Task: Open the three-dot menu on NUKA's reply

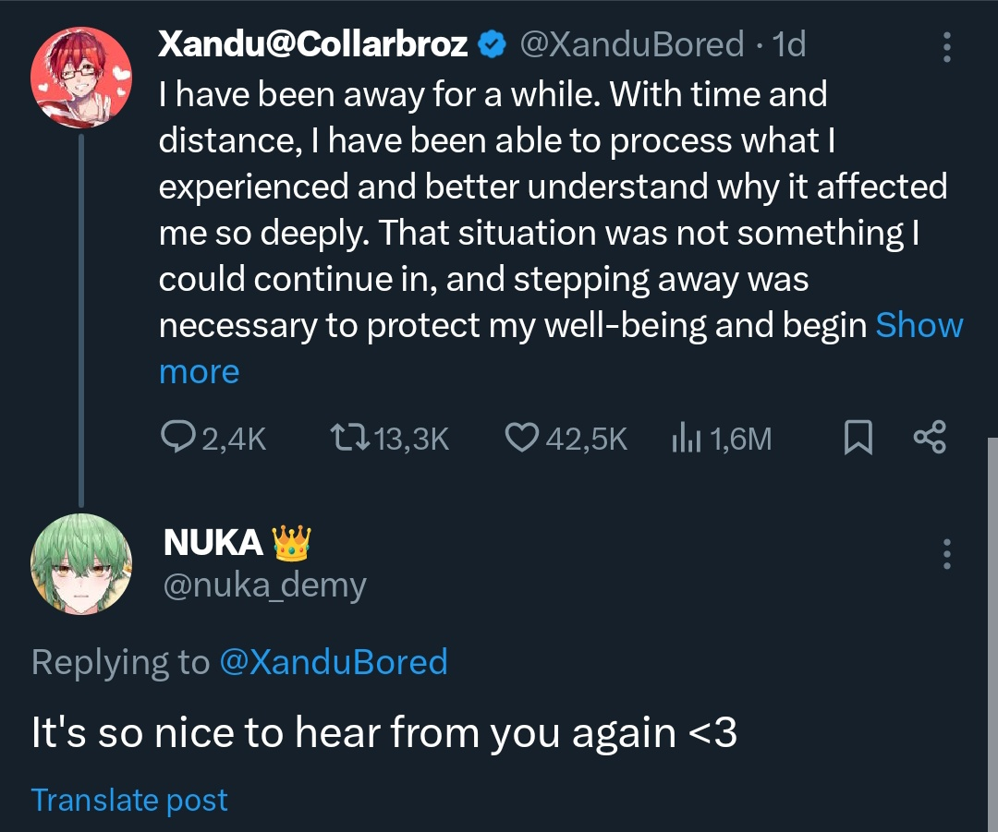Action: tap(946, 552)
